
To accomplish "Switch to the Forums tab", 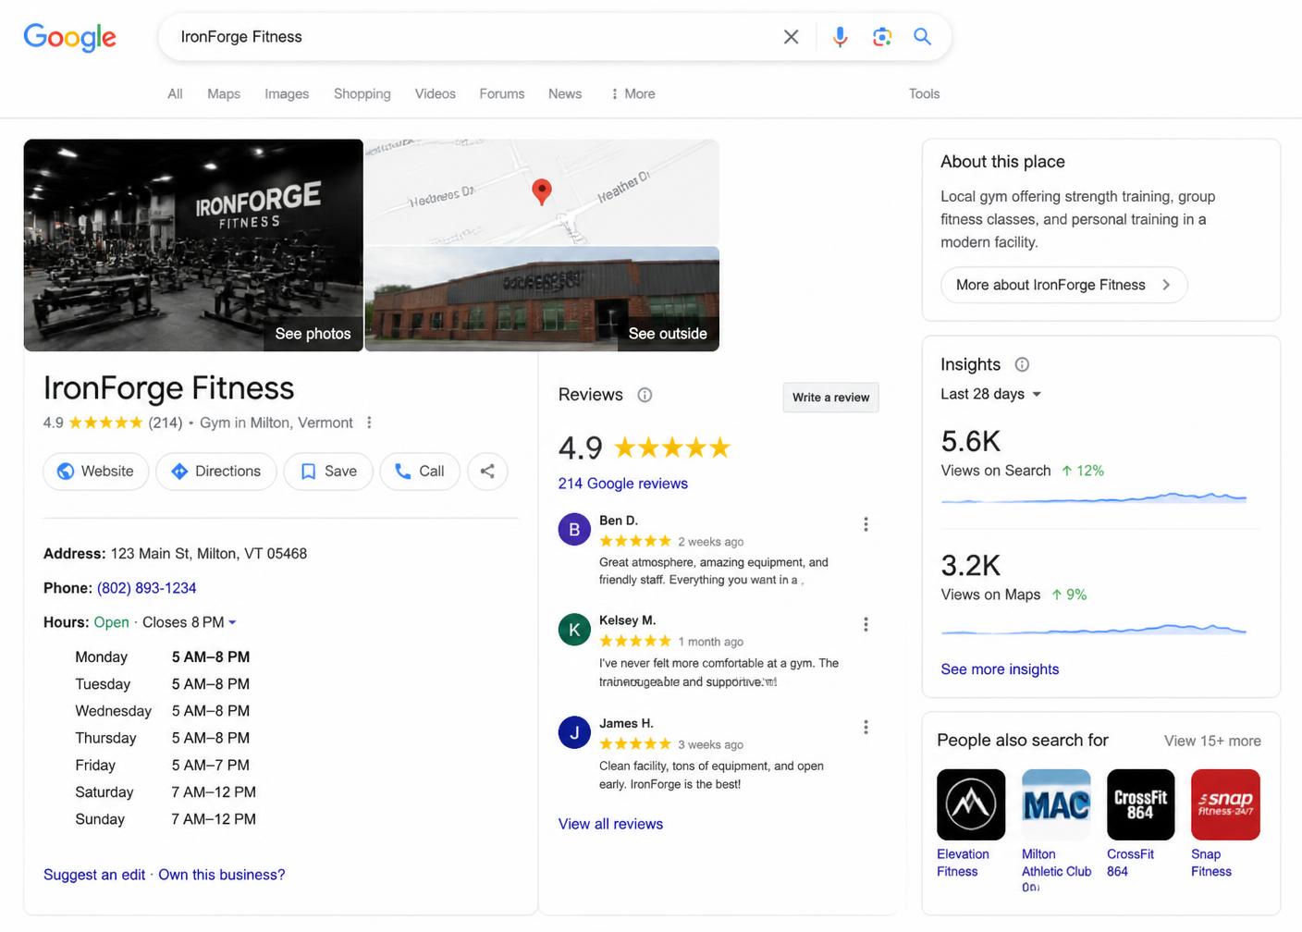I will pos(502,93).
